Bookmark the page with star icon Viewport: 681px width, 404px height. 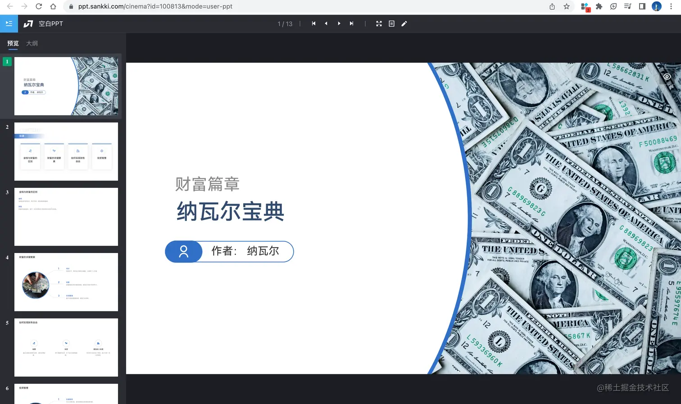click(x=567, y=6)
